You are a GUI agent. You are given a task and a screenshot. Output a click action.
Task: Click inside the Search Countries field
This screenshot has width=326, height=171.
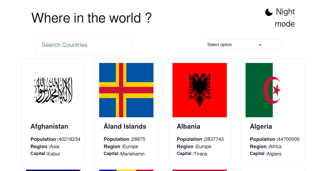click(x=83, y=45)
